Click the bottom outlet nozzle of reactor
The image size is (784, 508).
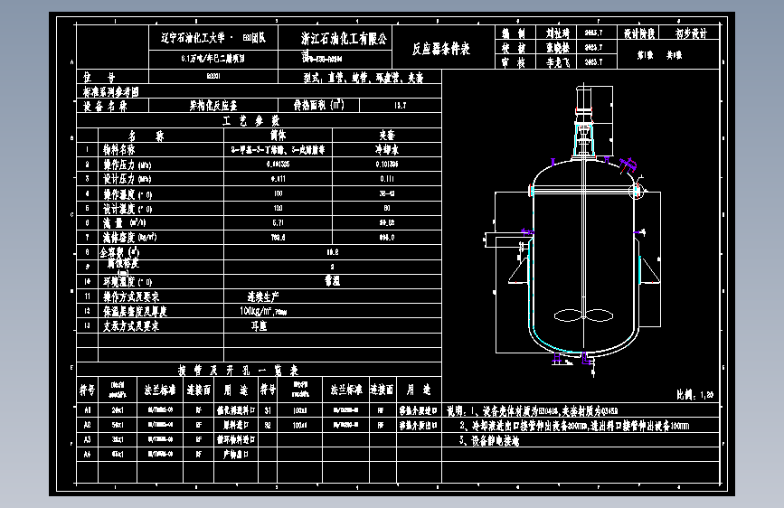coord(587,359)
